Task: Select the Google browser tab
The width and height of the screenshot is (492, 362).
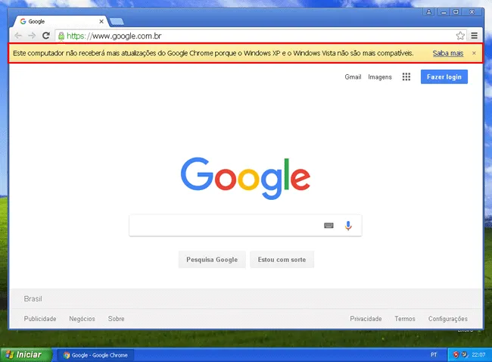Action: coord(61,21)
